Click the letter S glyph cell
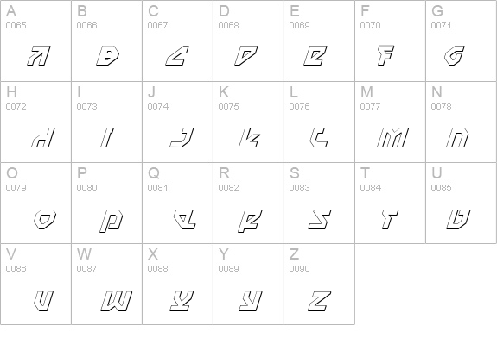The height and width of the screenshot is (363, 497). 320,203
